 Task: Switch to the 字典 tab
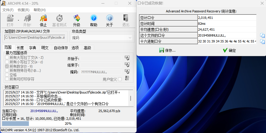(32, 48)
